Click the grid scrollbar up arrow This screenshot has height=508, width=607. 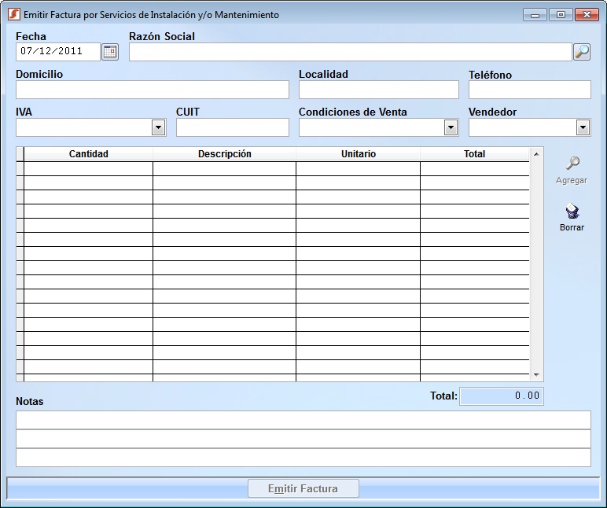tap(537, 153)
